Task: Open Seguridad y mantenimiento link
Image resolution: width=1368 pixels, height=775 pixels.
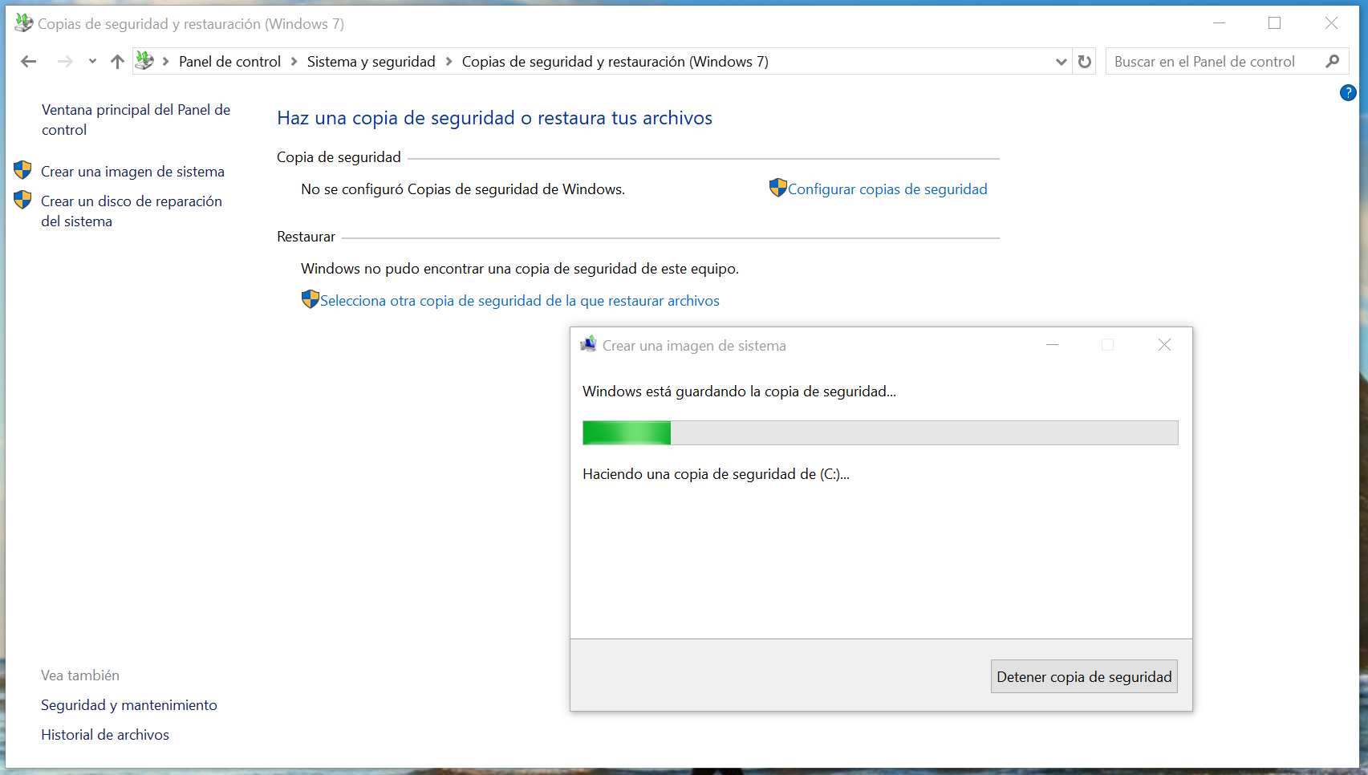Action: point(129,705)
